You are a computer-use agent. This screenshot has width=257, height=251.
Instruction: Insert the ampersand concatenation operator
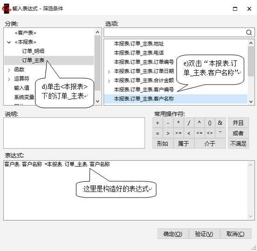(220, 123)
